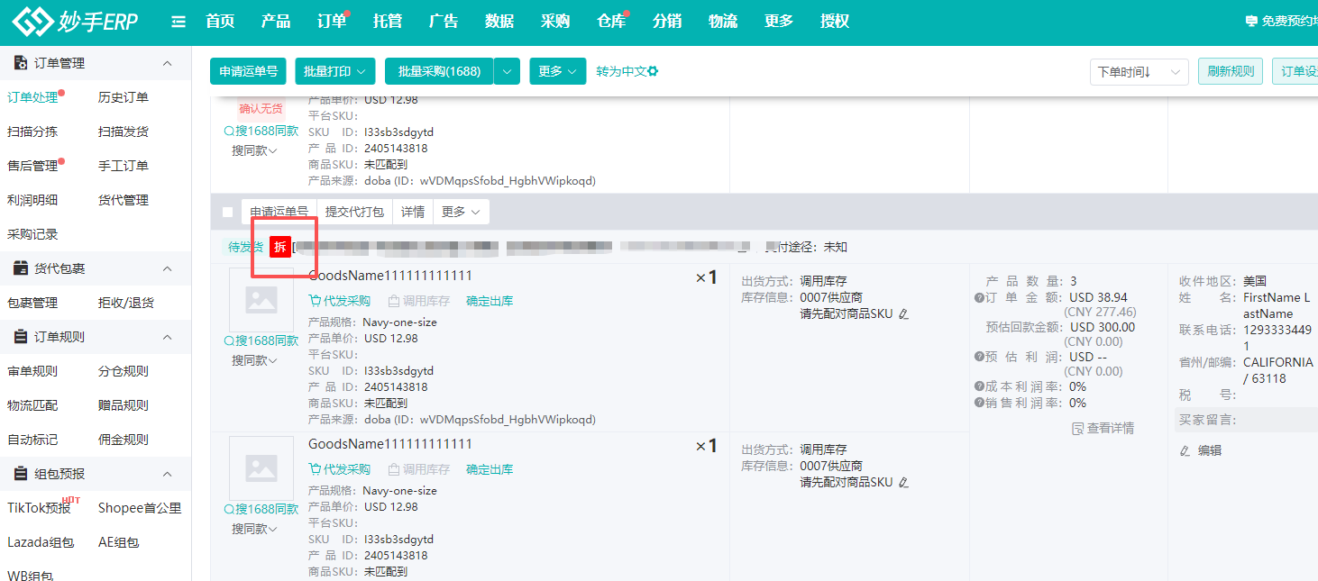
Task: Tick the order checkbox beside 申请运单号
Action: click(227, 212)
